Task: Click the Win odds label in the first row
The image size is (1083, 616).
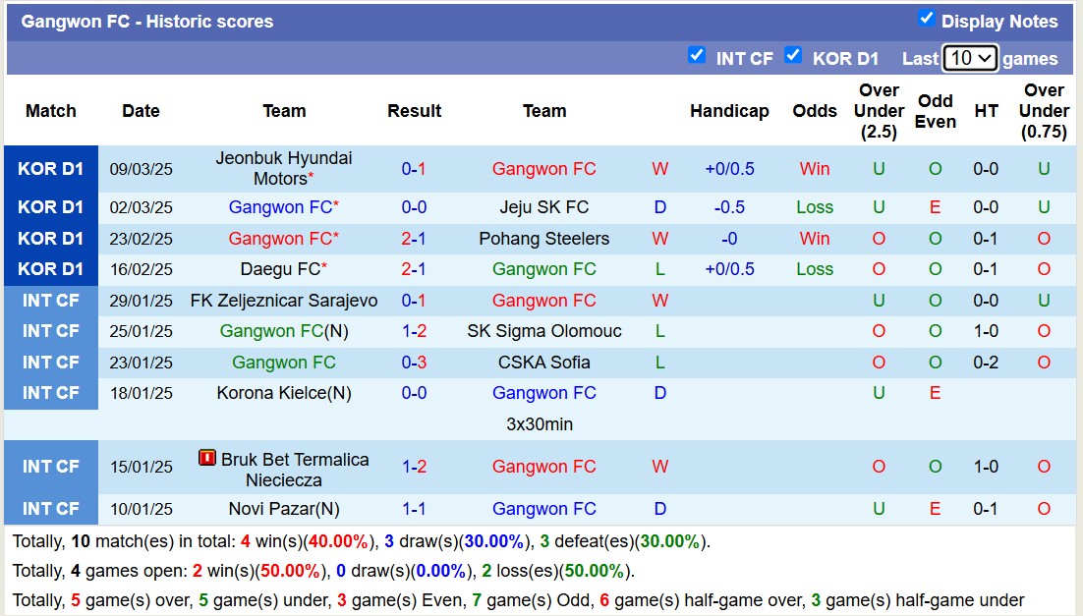Action: tap(814, 168)
